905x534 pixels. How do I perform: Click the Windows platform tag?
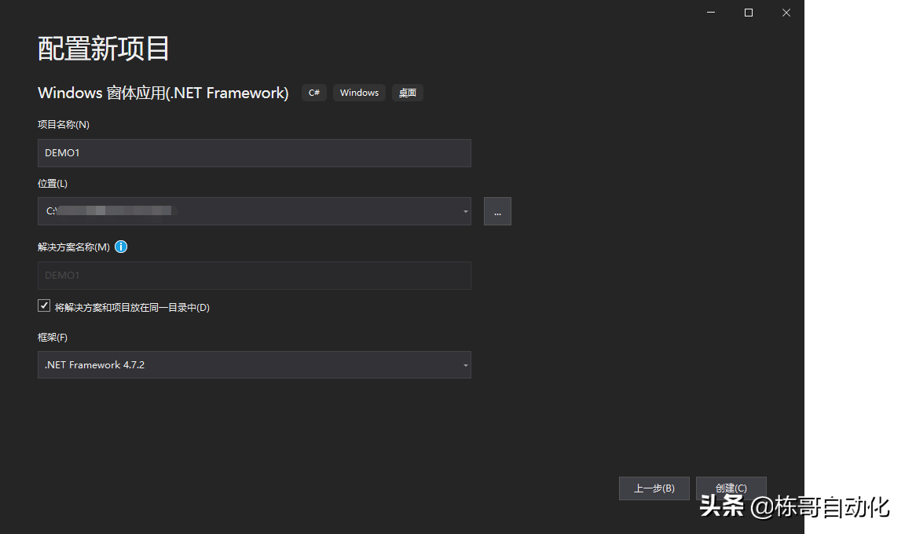pos(359,93)
